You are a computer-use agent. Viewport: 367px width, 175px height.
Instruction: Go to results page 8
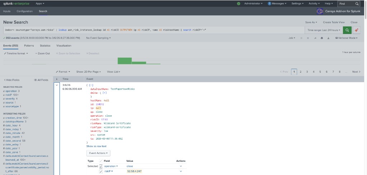340,72
